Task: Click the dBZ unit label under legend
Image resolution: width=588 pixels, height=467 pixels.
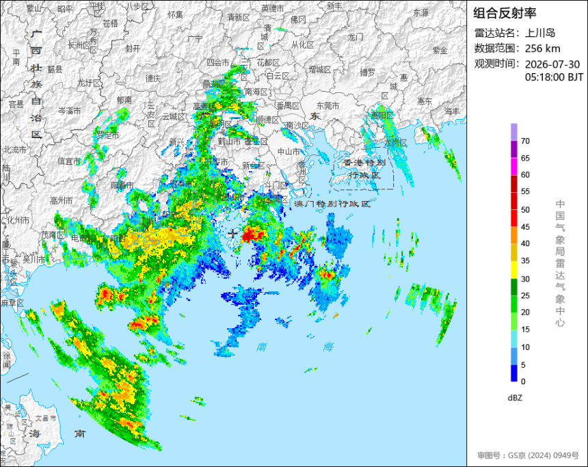Action: 515,398
